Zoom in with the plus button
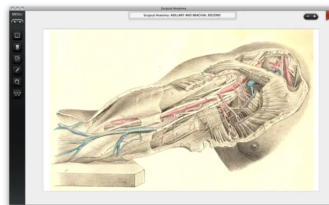This screenshot has width=329, height=205. (x=314, y=16)
